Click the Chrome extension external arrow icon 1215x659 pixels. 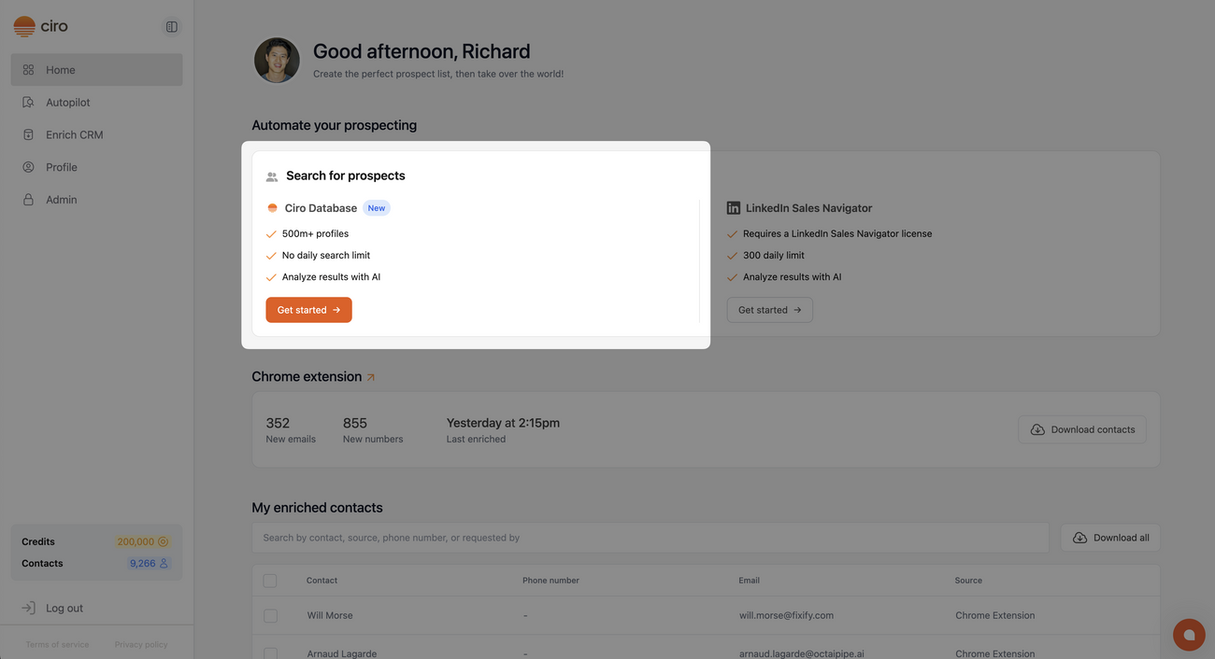coord(371,377)
